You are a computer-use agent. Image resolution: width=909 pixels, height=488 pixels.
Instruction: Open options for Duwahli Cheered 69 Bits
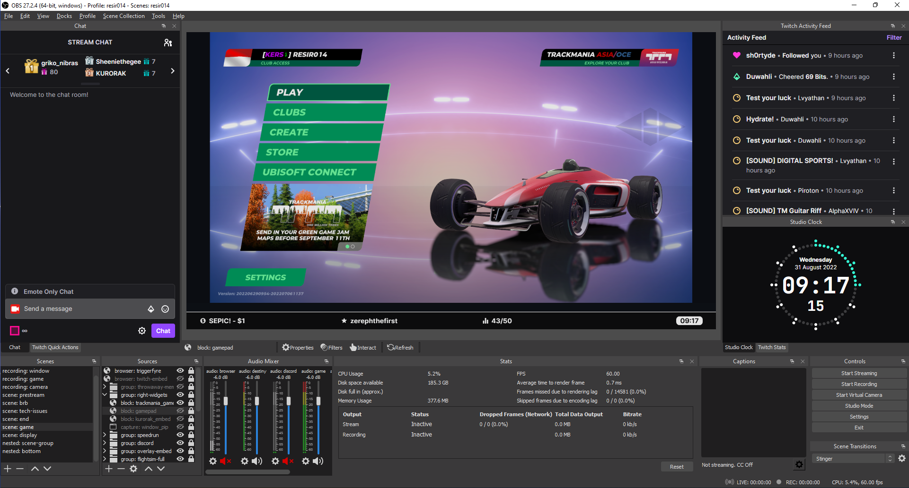pyautogui.click(x=894, y=77)
